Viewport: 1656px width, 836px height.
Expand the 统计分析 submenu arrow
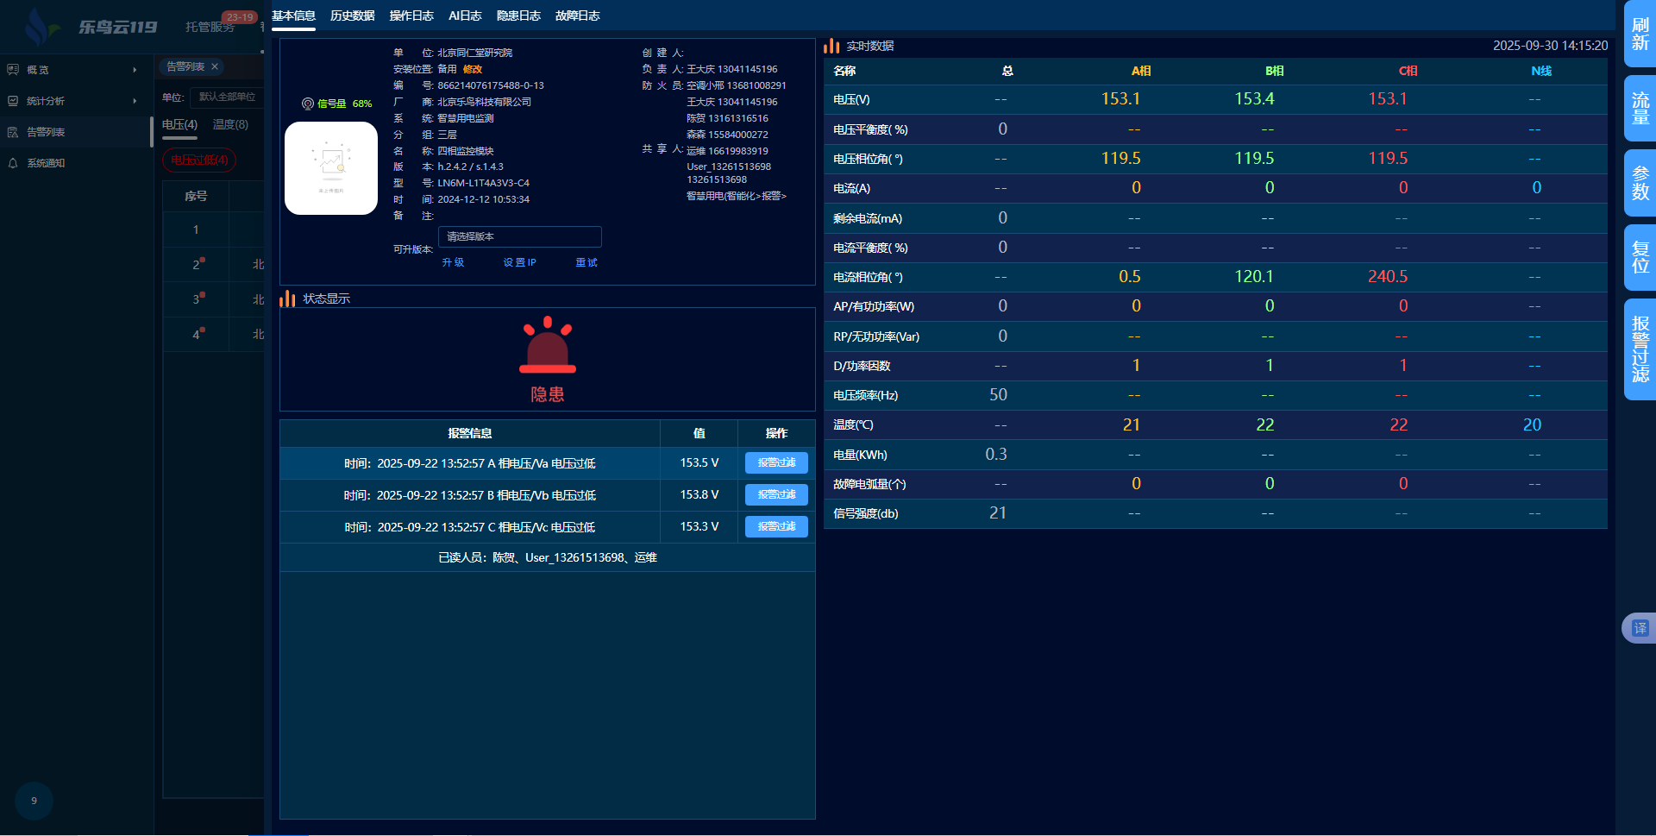[135, 101]
